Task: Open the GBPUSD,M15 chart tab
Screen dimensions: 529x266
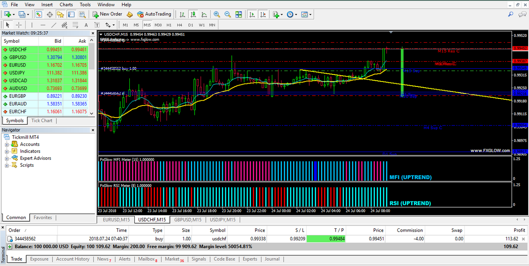Action: click(x=188, y=220)
